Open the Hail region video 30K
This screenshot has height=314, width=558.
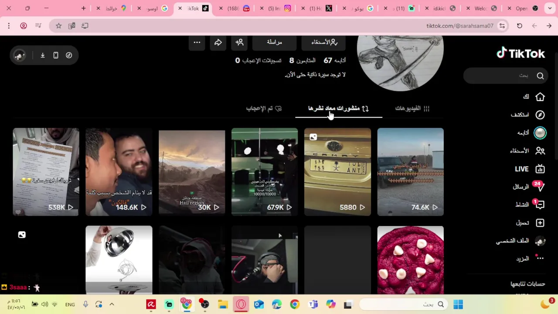pos(192,172)
